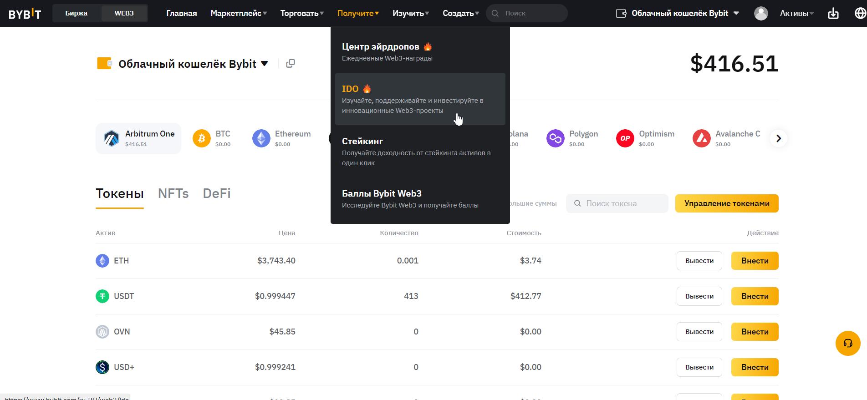
Task: Click Внести for USDT
Action: tap(755, 296)
